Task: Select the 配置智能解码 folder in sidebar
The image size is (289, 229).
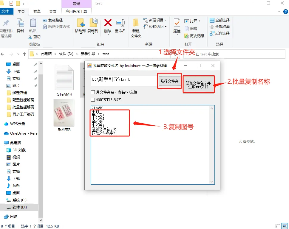Action: [x=23, y=100]
